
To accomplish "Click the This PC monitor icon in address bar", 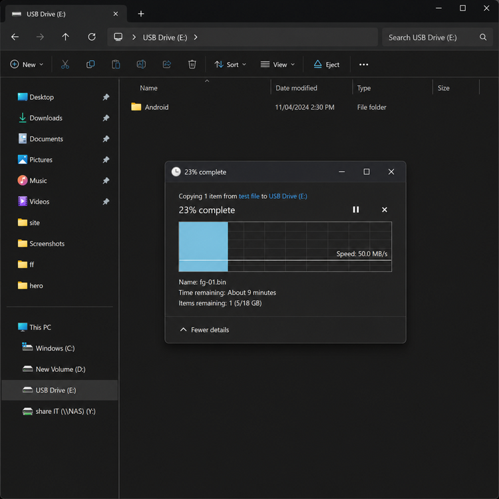I will (x=118, y=37).
